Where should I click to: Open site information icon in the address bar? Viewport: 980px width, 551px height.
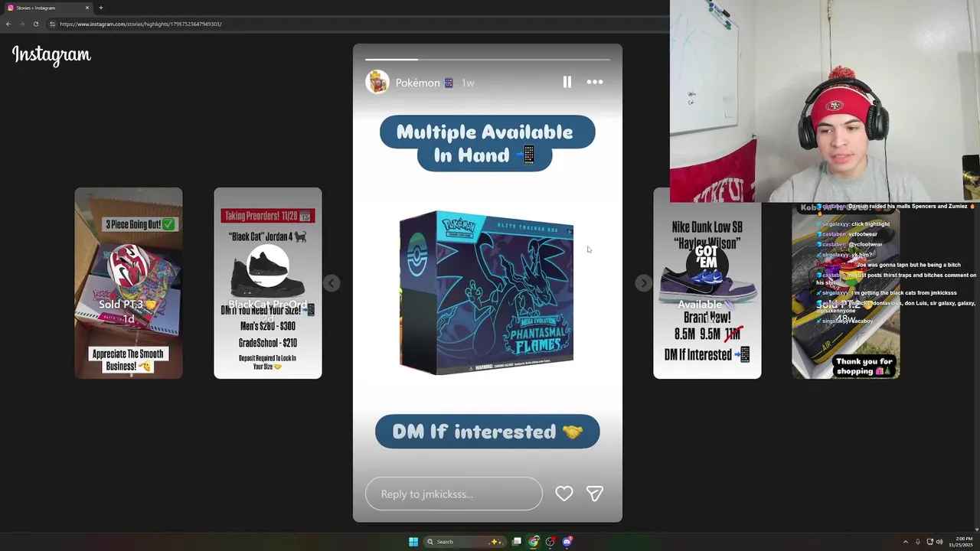[52, 24]
